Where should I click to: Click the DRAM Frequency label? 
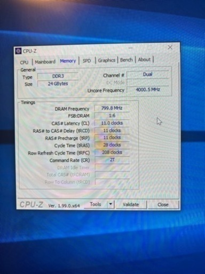pyautogui.click(x=72, y=109)
